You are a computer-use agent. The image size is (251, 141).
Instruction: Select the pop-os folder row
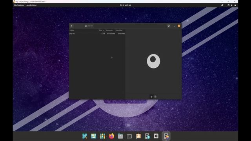[97, 34]
